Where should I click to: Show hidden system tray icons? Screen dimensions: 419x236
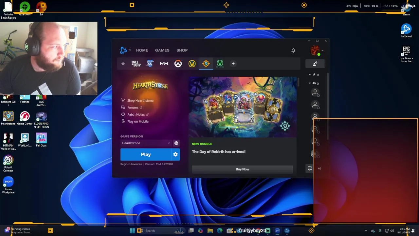coord(366,231)
